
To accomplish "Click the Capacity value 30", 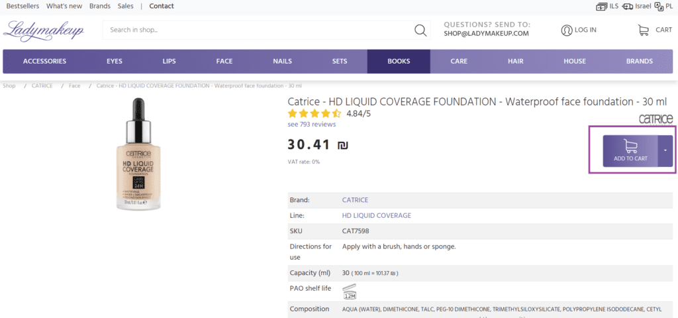I will [346, 273].
